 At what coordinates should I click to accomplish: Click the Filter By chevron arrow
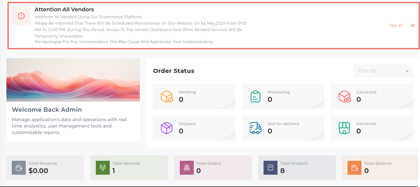[407, 71]
